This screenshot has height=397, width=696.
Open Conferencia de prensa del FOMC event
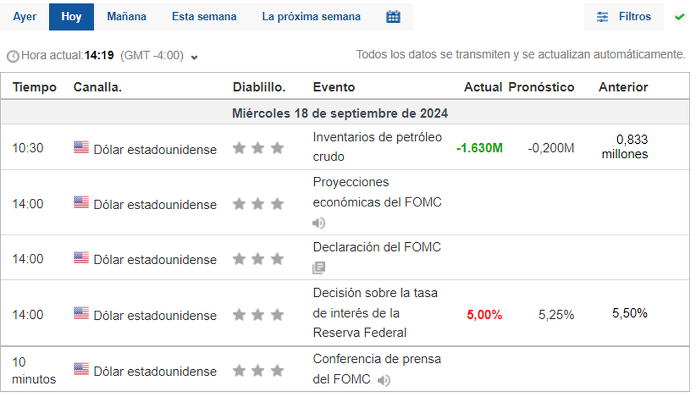pyautogui.click(x=376, y=359)
